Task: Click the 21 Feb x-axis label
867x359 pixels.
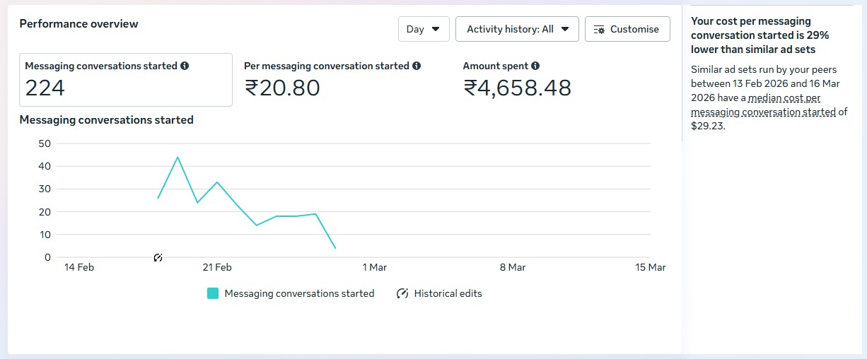Action: [217, 267]
